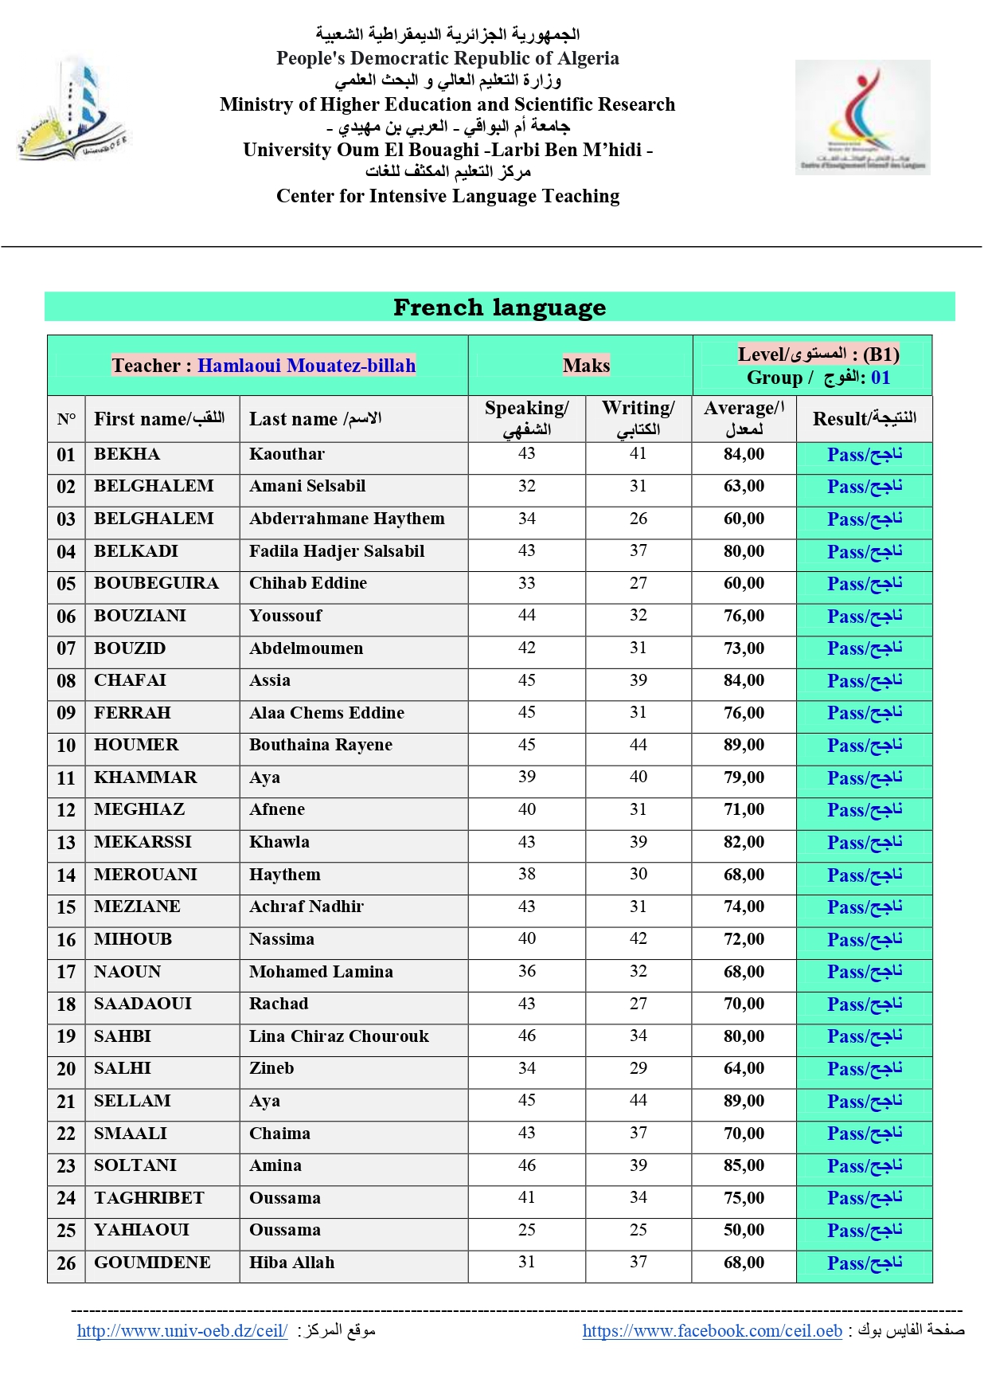Viewport: 988px width, 1398px height.
Task: Click average 85,00 in SOLTANI row
Action: (x=744, y=1165)
